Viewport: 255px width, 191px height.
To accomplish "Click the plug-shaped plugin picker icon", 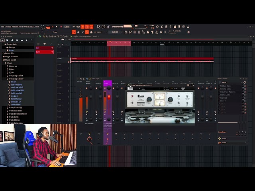I will 152,32.
